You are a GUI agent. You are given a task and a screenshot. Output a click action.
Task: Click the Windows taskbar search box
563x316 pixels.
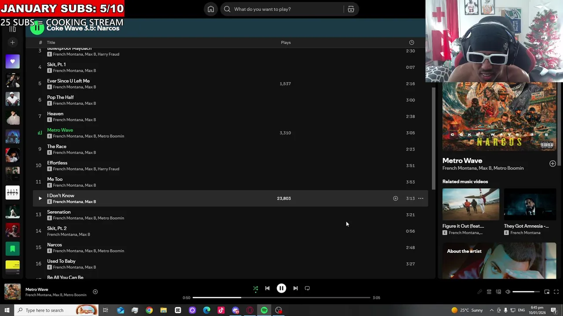coord(56,310)
